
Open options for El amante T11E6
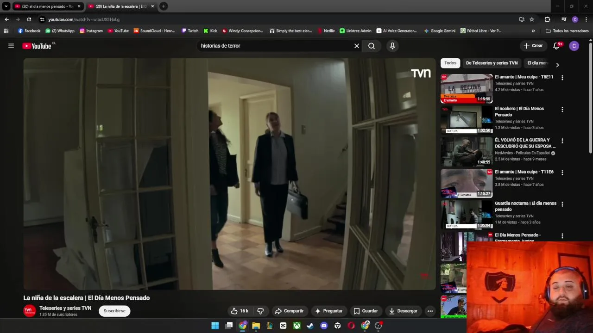(562, 173)
